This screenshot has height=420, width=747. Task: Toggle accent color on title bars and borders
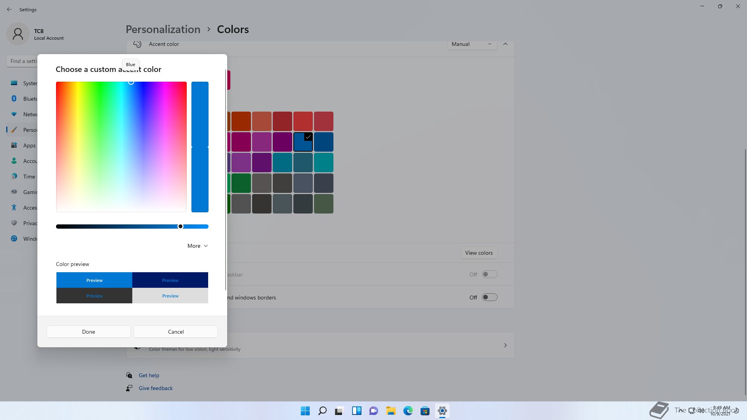(489, 297)
